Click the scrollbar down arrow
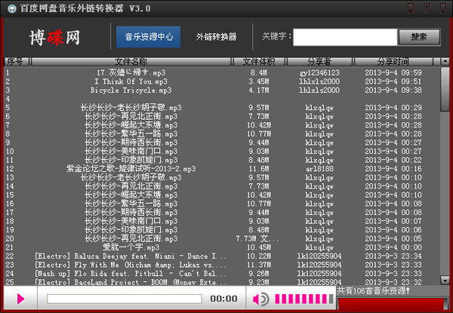This screenshot has height=313, width=453. click(445, 280)
